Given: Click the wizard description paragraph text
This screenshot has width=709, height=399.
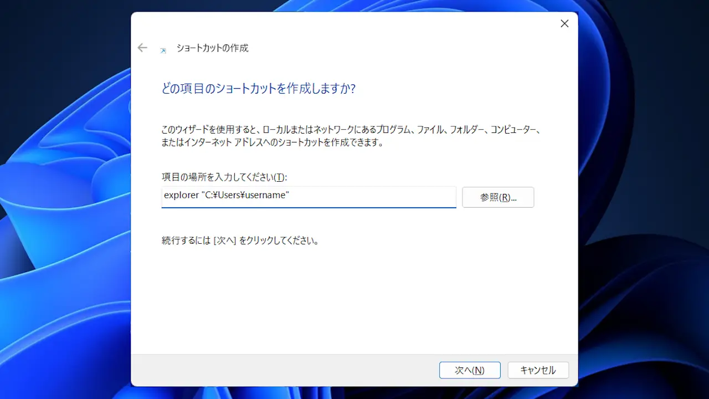Looking at the screenshot, I should click(x=350, y=136).
